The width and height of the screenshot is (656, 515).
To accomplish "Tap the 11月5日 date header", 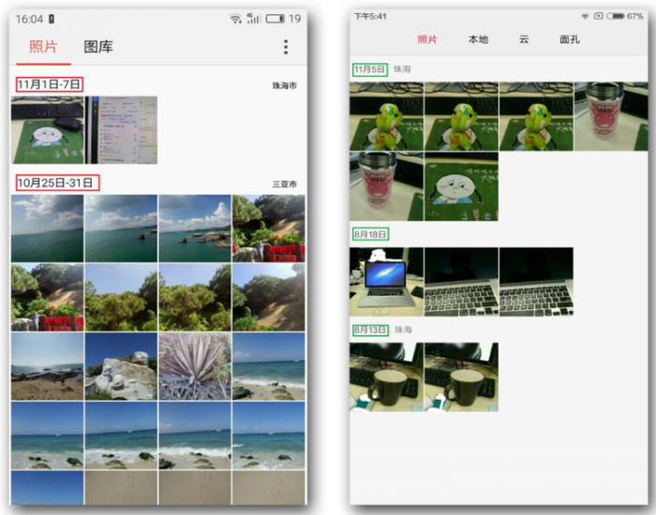I will (370, 69).
